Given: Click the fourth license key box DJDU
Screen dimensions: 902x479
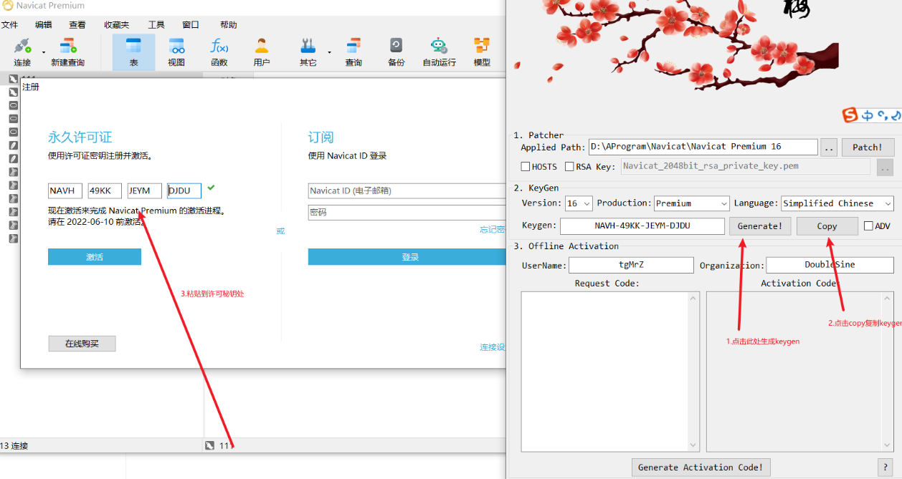Looking at the screenshot, I should (184, 190).
